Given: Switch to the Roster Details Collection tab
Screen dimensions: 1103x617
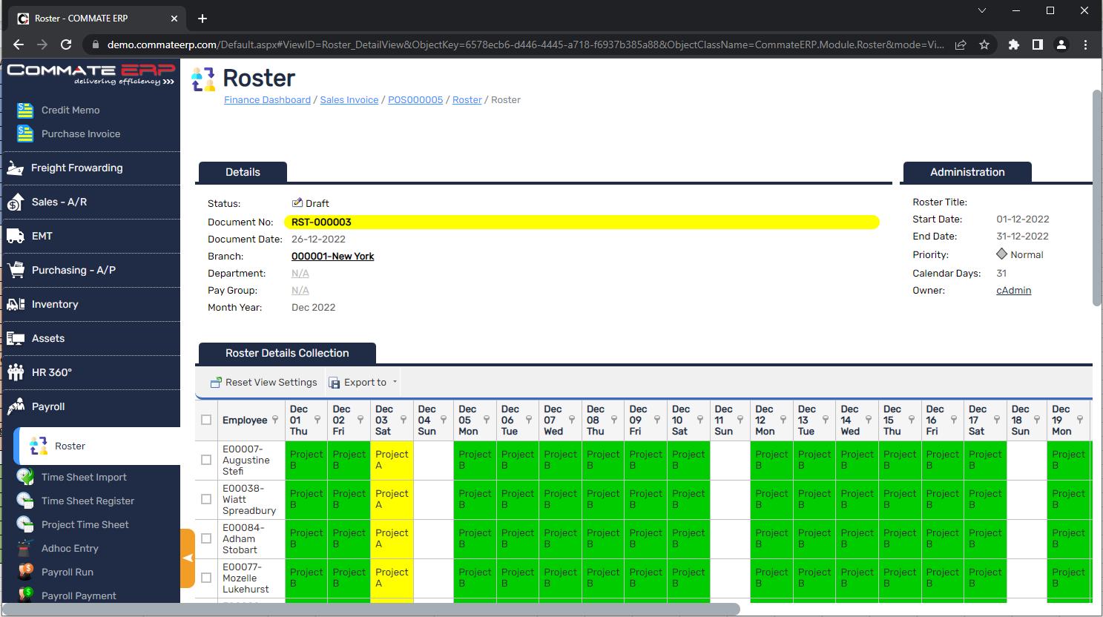Looking at the screenshot, I should pos(287,353).
